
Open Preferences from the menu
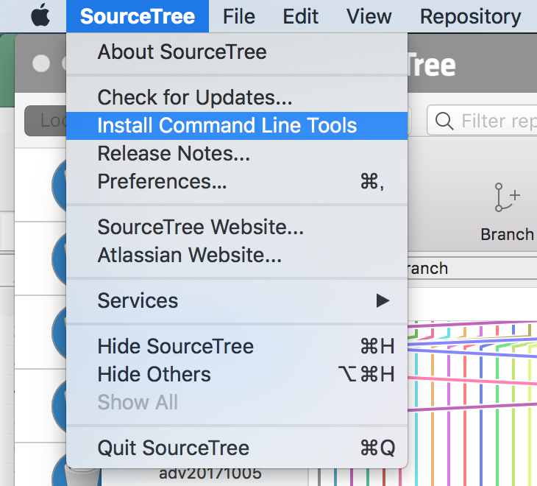[162, 181]
